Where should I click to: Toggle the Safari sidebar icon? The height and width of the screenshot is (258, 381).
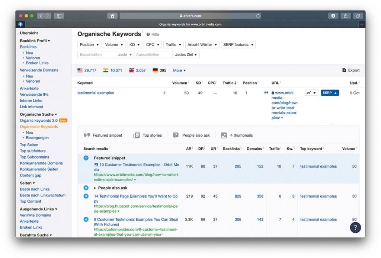click(x=59, y=16)
